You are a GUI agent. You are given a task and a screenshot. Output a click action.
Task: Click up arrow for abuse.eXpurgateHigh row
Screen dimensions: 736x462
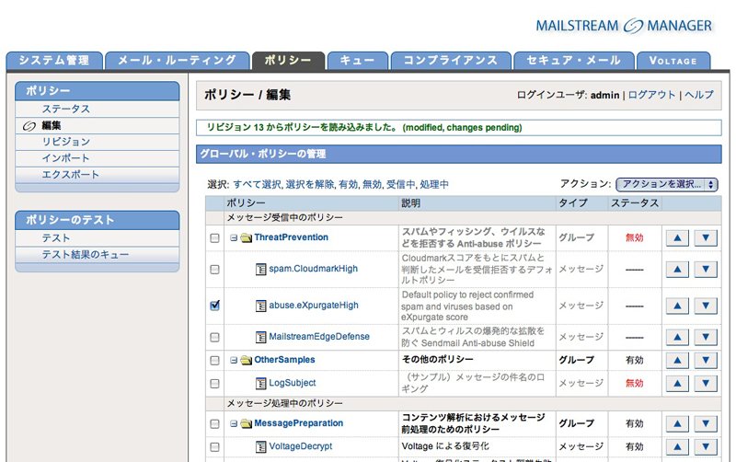677,306
